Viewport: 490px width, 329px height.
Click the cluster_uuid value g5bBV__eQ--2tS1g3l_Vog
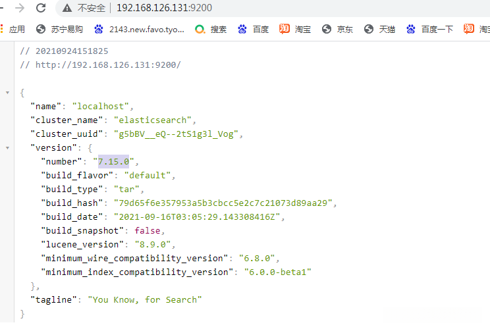(176, 134)
